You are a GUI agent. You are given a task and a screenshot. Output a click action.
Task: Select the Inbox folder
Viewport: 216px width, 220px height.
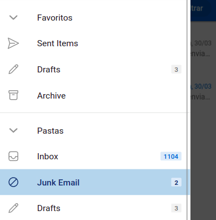click(94, 157)
